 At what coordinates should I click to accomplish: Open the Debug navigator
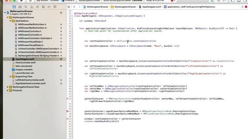pos(43,7)
